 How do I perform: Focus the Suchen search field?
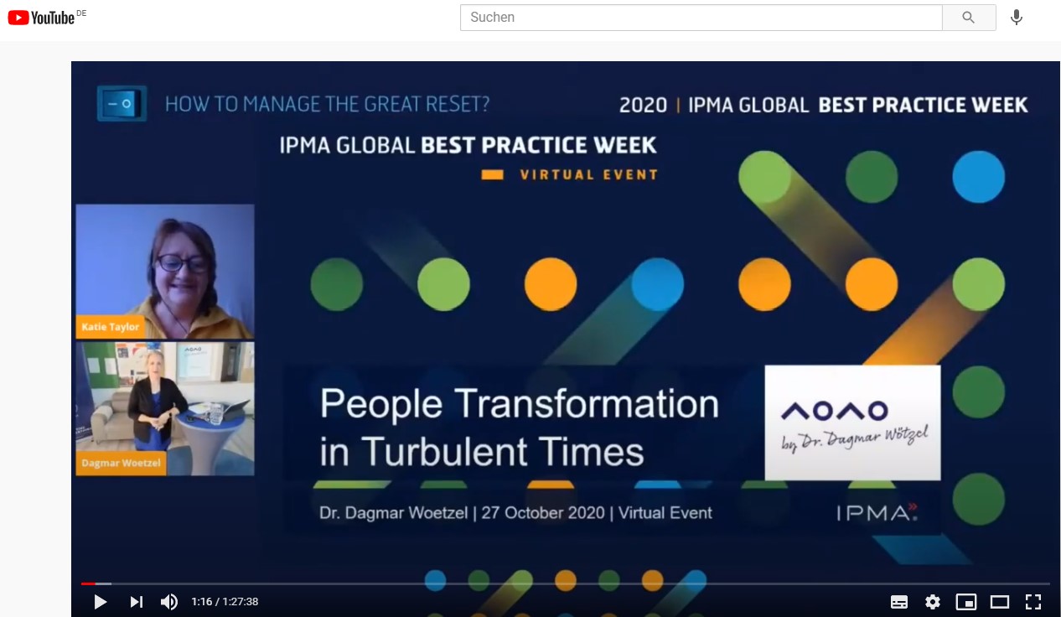coord(701,18)
